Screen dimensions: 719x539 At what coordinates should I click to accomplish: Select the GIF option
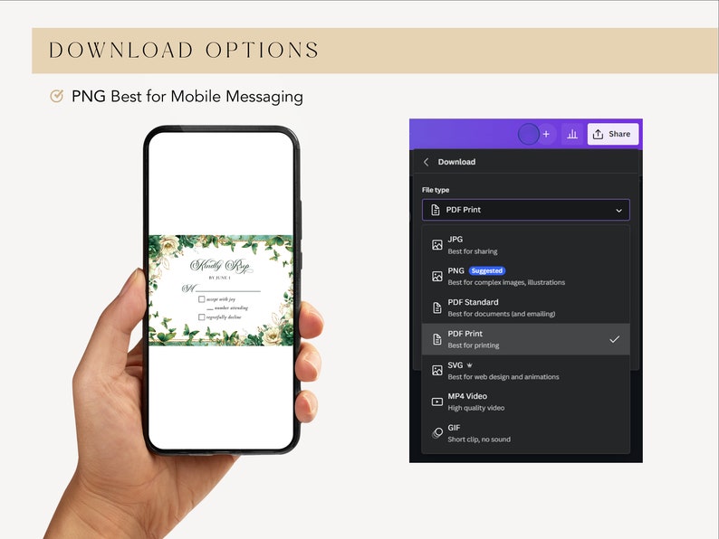pyautogui.click(x=525, y=433)
